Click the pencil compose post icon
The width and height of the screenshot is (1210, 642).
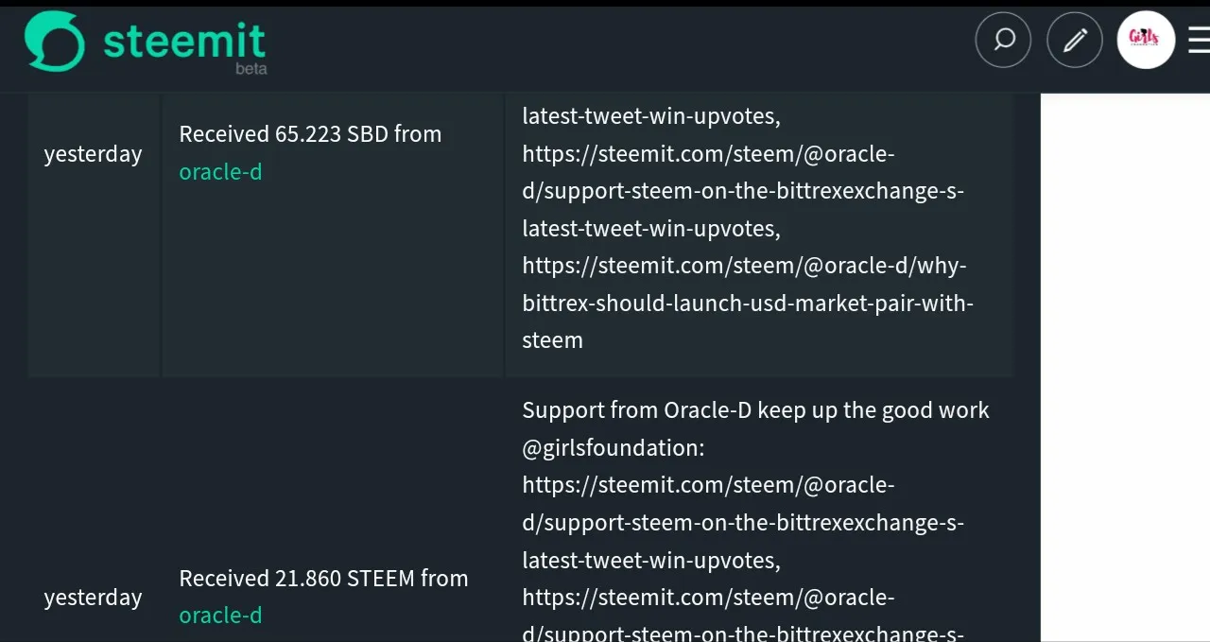[1075, 40]
